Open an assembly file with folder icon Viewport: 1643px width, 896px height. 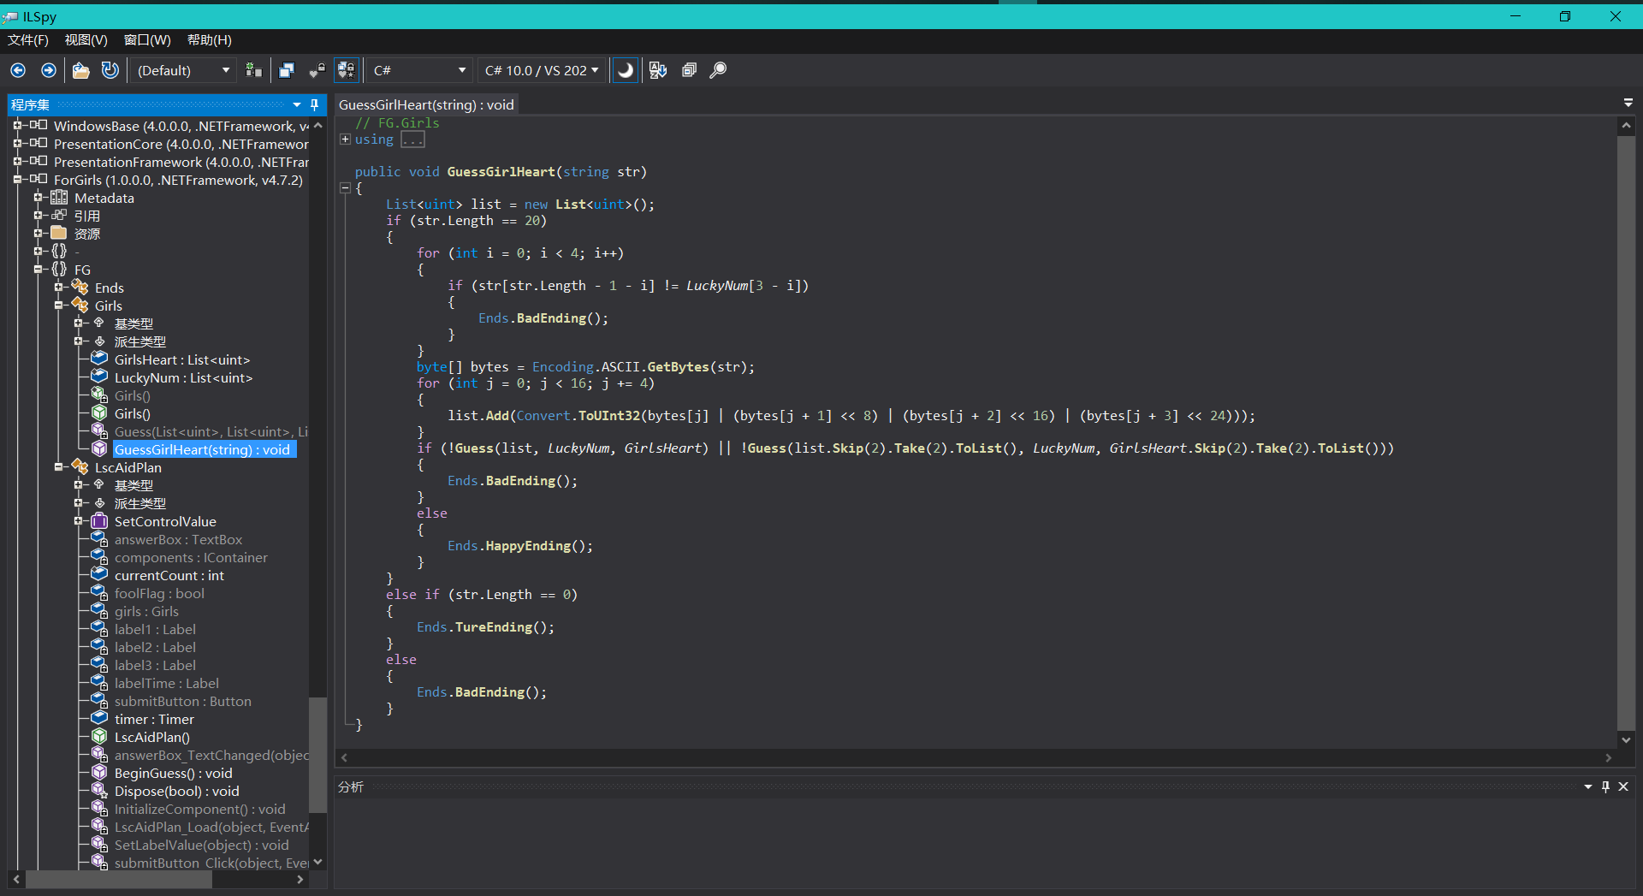pyautogui.click(x=80, y=70)
